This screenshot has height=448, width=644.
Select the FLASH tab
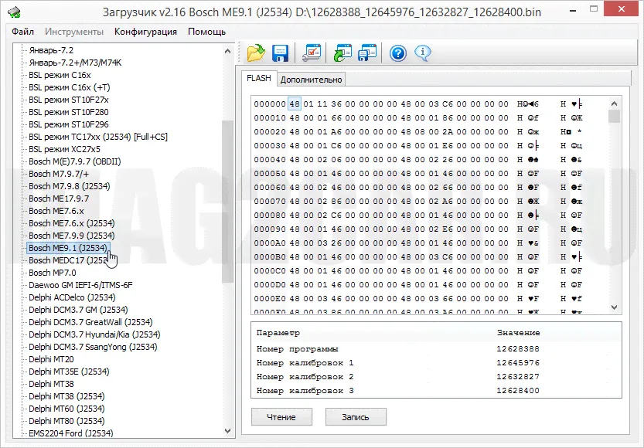tap(259, 78)
